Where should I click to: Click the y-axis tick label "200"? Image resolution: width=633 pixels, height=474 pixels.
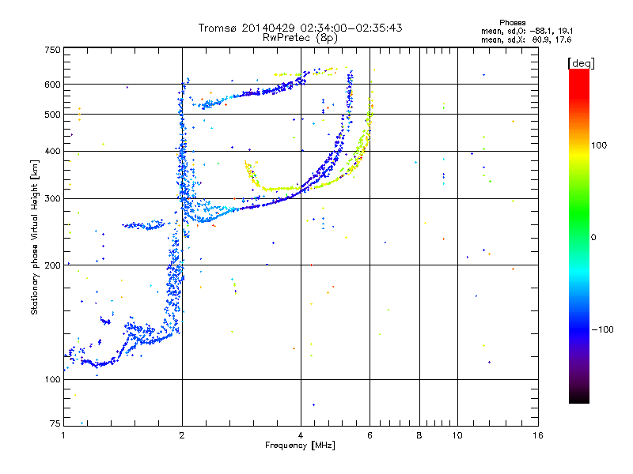point(52,265)
